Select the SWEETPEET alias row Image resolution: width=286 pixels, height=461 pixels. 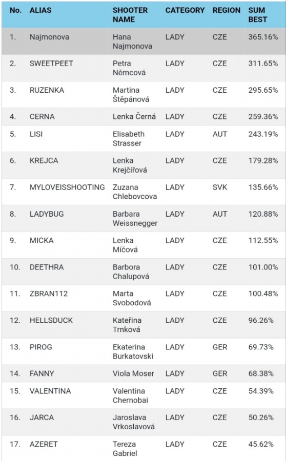click(x=143, y=68)
